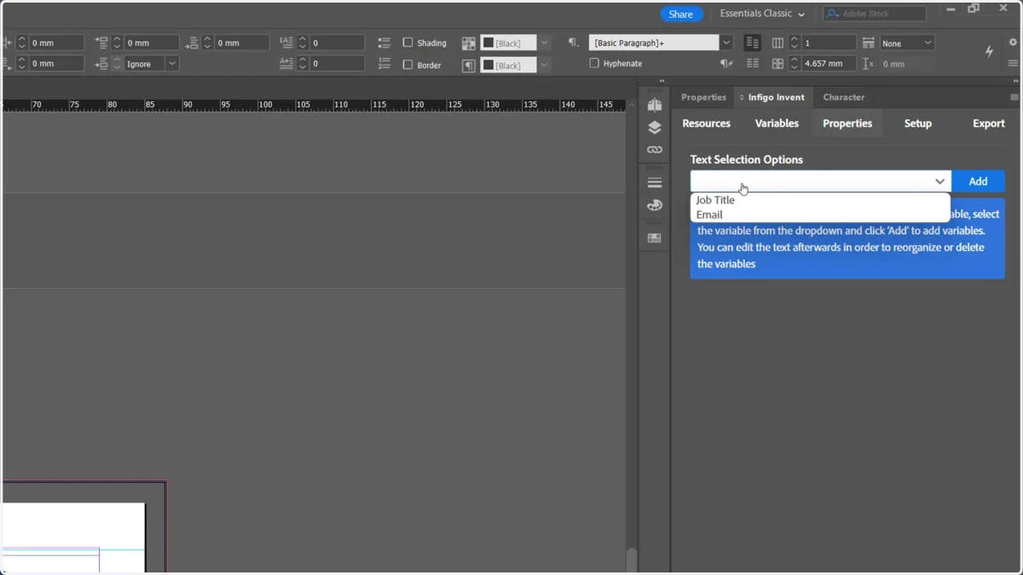Click the shading color grid icon
The image size is (1023, 575).
(469, 43)
